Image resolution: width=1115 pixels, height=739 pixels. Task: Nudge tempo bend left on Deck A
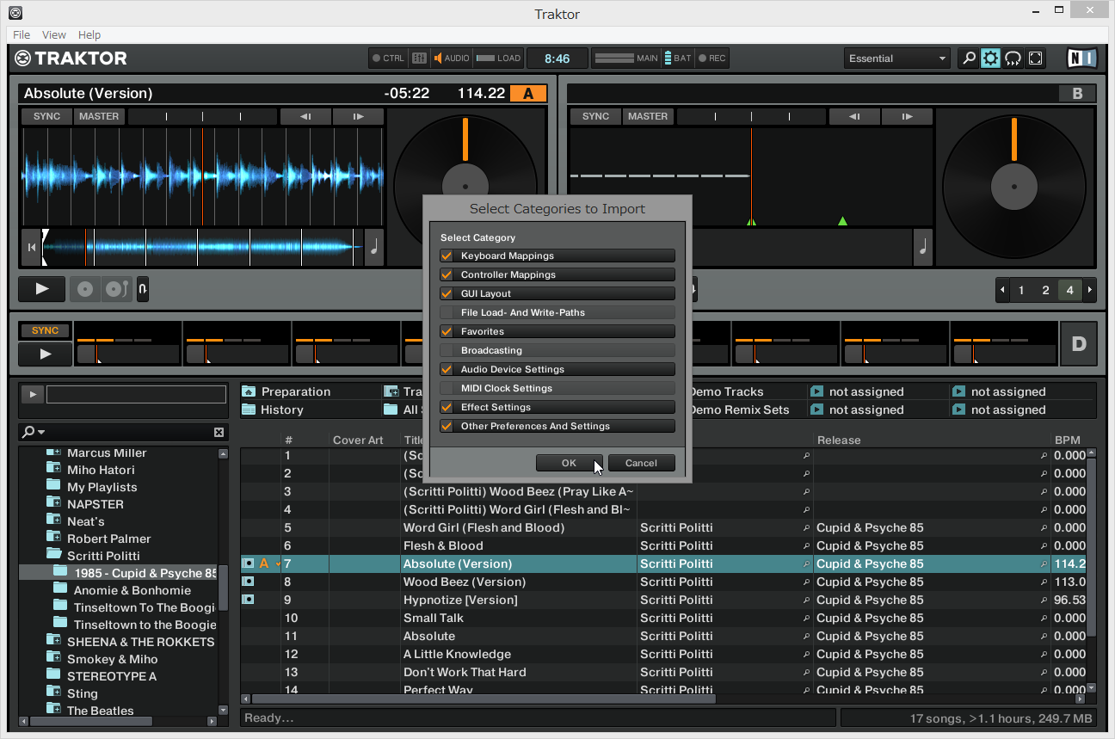pyautogui.click(x=305, y=116)
